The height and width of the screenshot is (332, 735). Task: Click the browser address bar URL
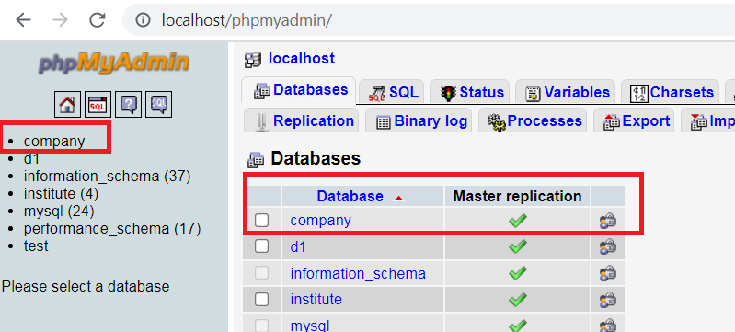pos(247,20)
